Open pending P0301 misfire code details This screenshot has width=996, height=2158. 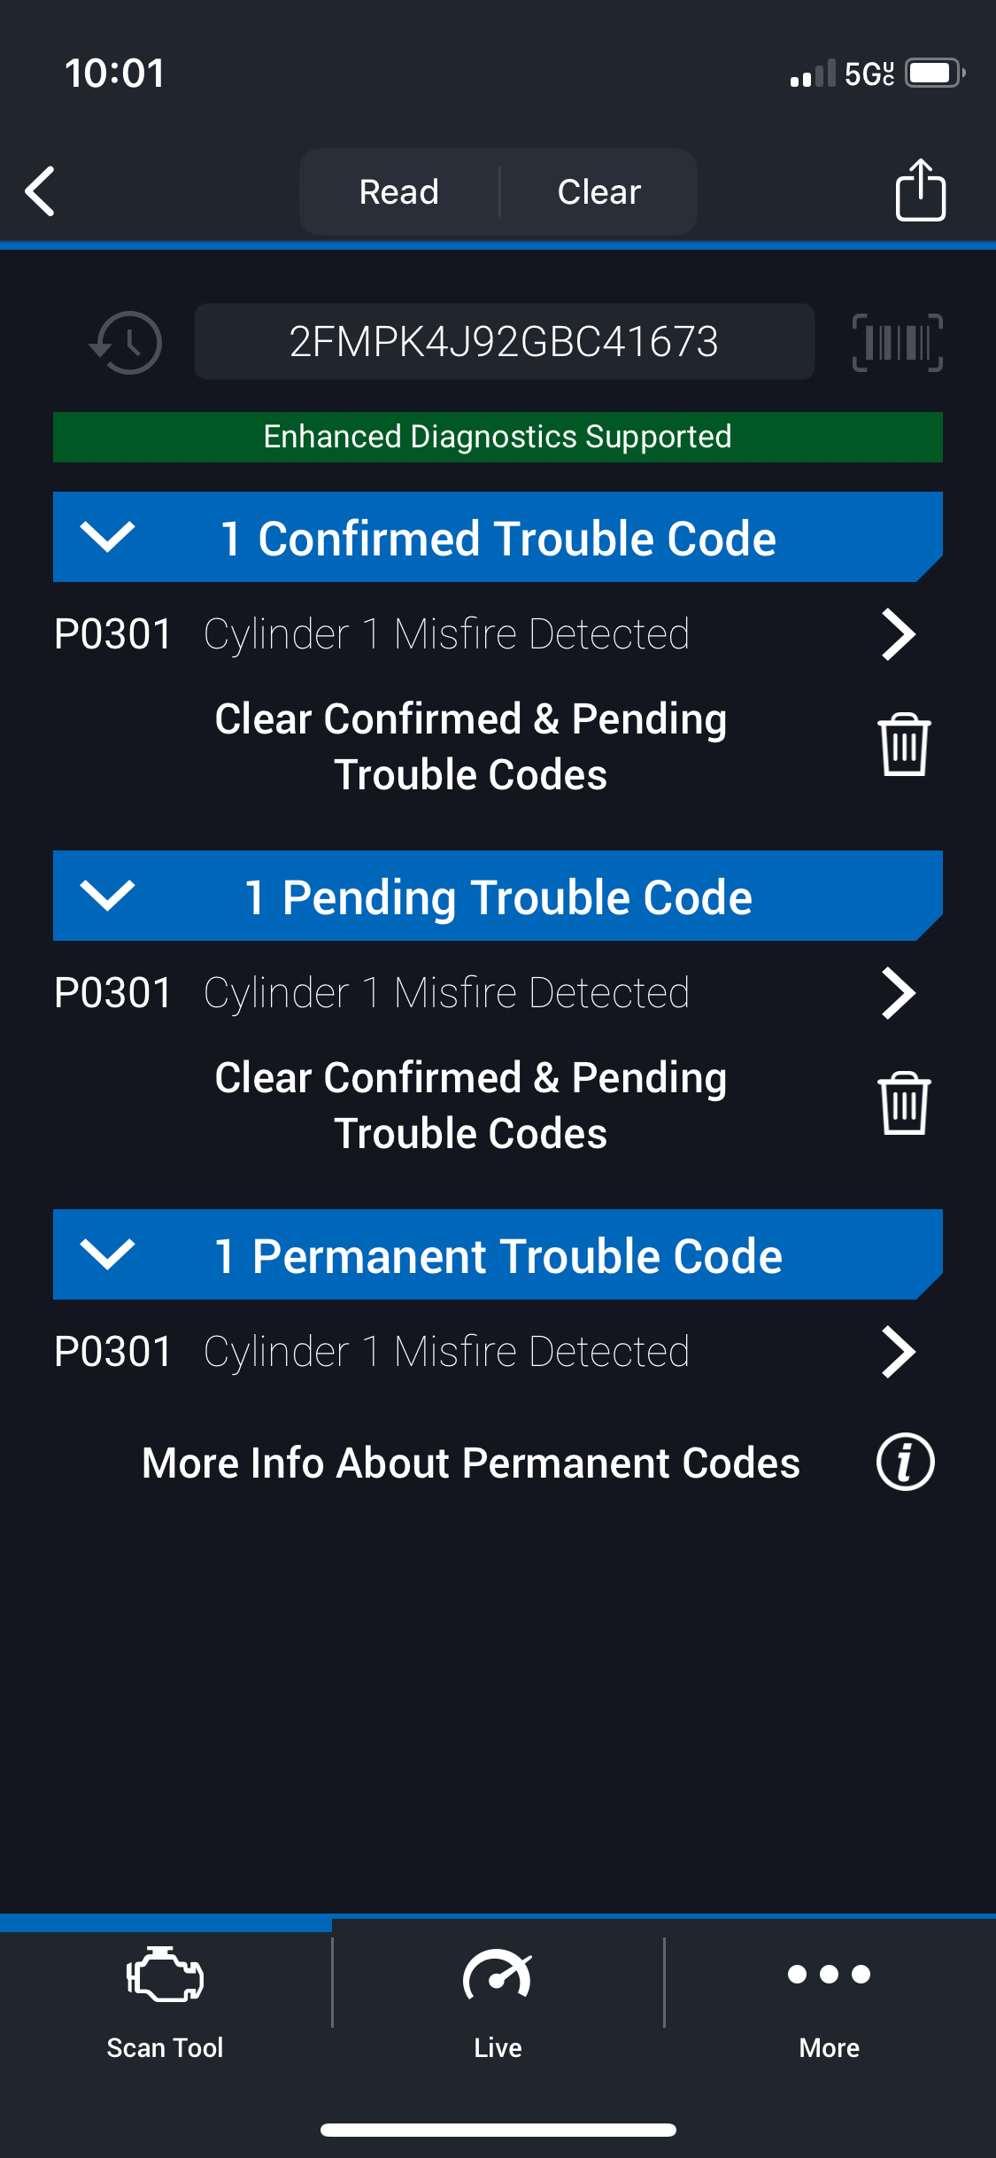pos(897,993)
